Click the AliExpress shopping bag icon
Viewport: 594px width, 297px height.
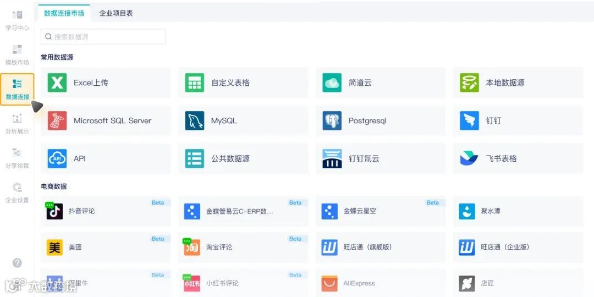(329, 283)
